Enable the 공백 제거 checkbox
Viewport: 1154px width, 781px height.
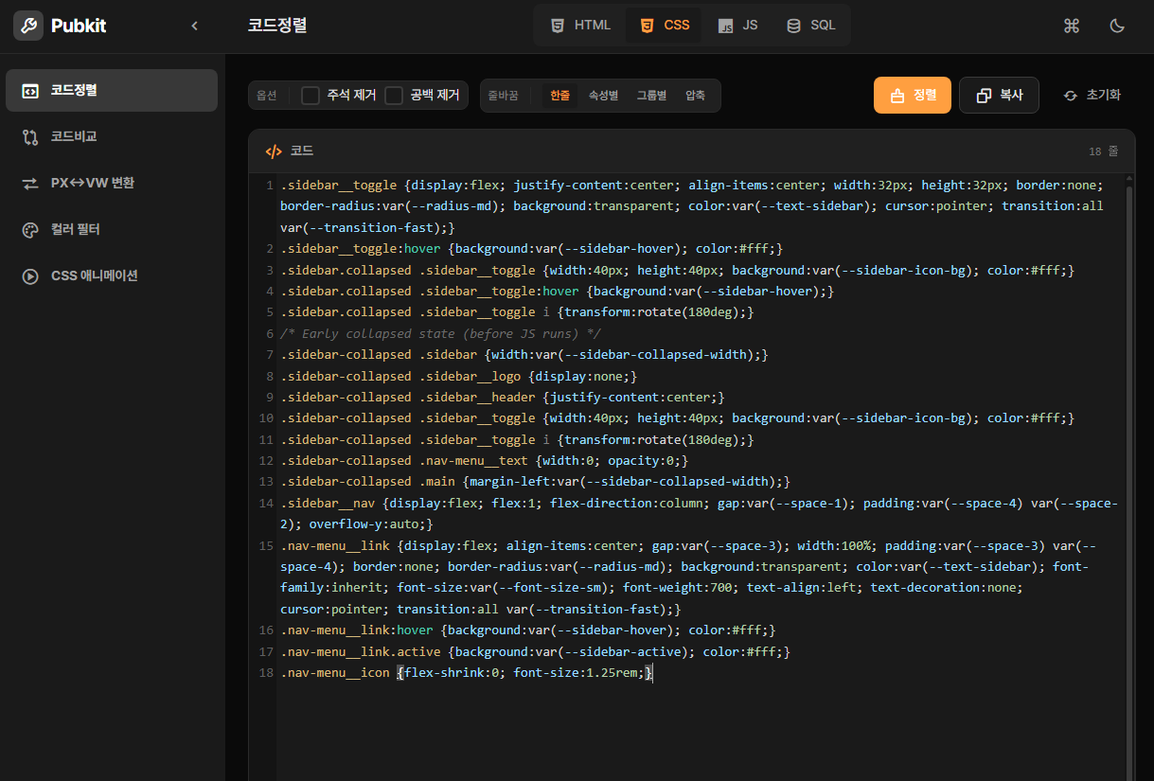[394, 95]
